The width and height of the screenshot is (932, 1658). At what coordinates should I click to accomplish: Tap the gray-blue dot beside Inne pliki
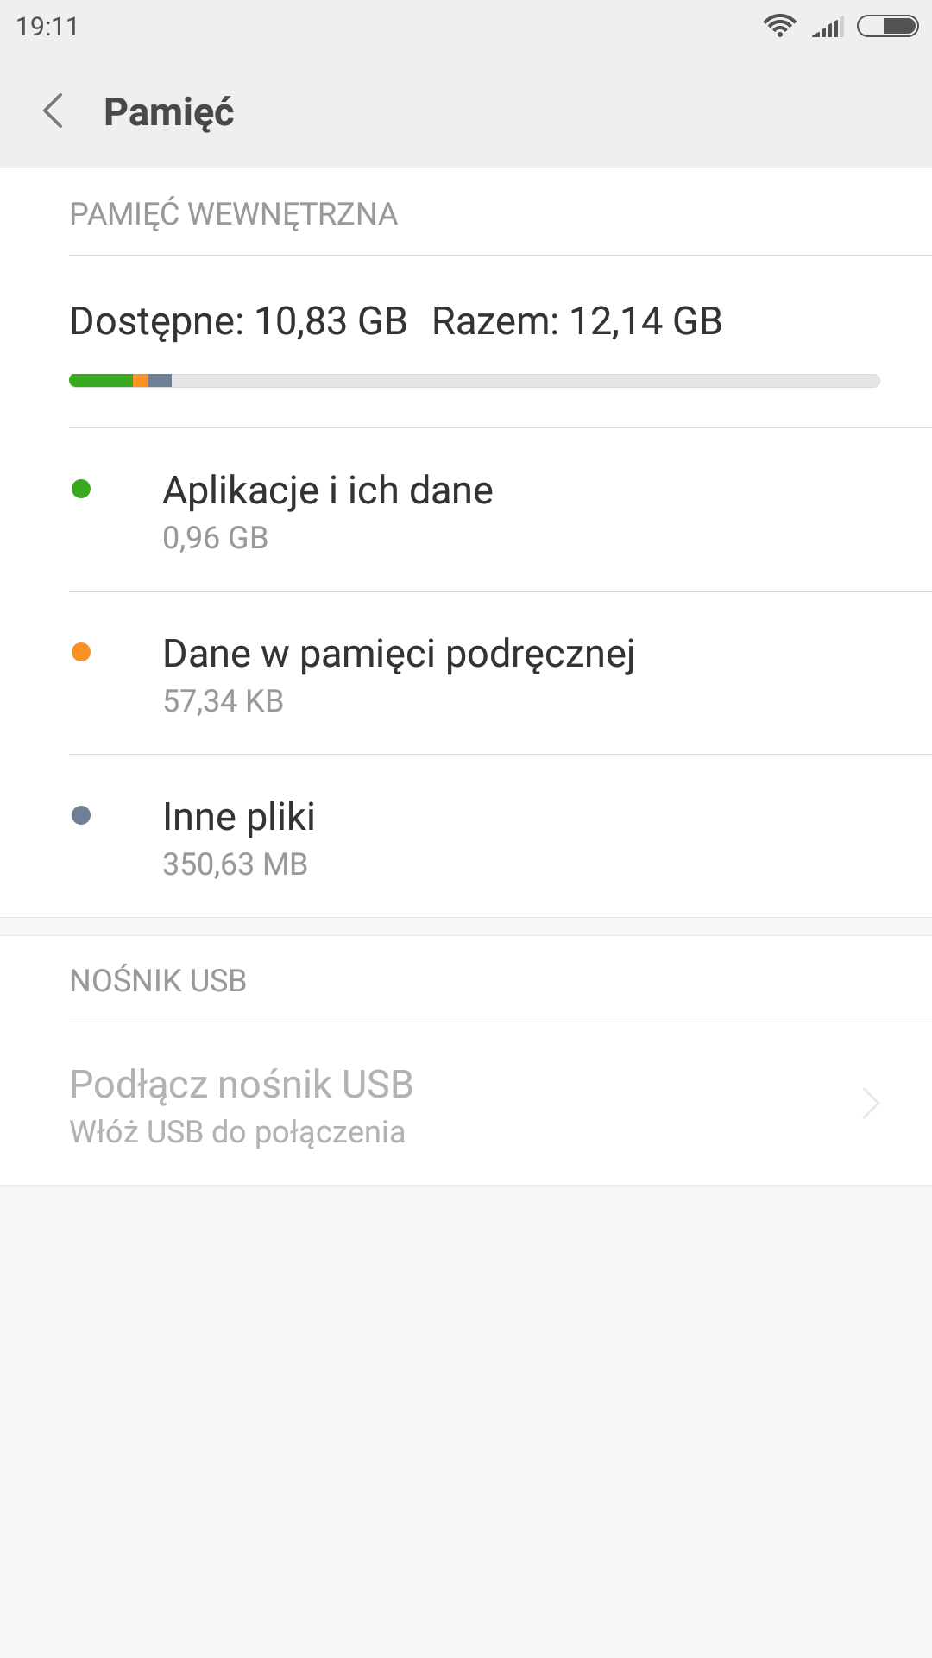tap(81, 816)
